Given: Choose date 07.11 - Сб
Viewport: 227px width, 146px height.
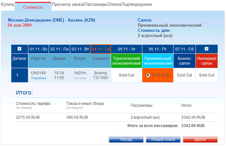Looking at the screenshot, I should point(184,49).
